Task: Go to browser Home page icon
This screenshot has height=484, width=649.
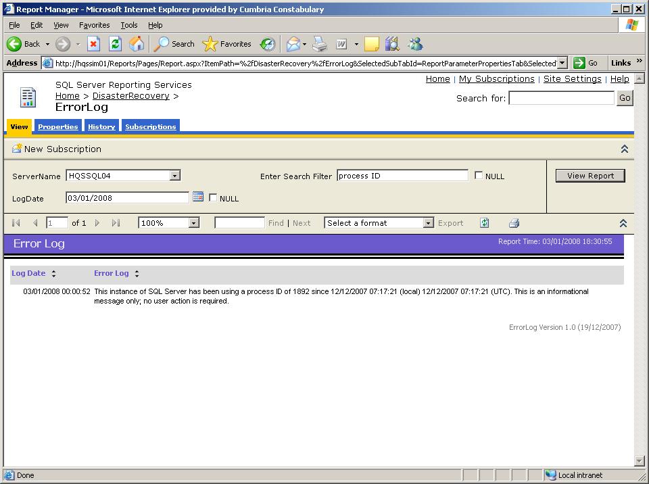Action: pos(136,44)
